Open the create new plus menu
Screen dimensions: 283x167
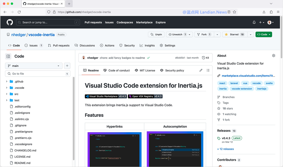click(x=261, y=22)
